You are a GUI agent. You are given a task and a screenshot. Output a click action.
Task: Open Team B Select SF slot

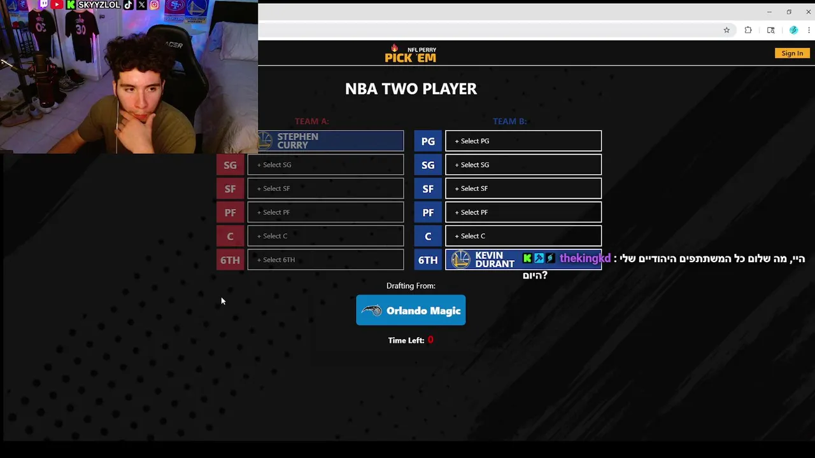click(x=523, y=188)
